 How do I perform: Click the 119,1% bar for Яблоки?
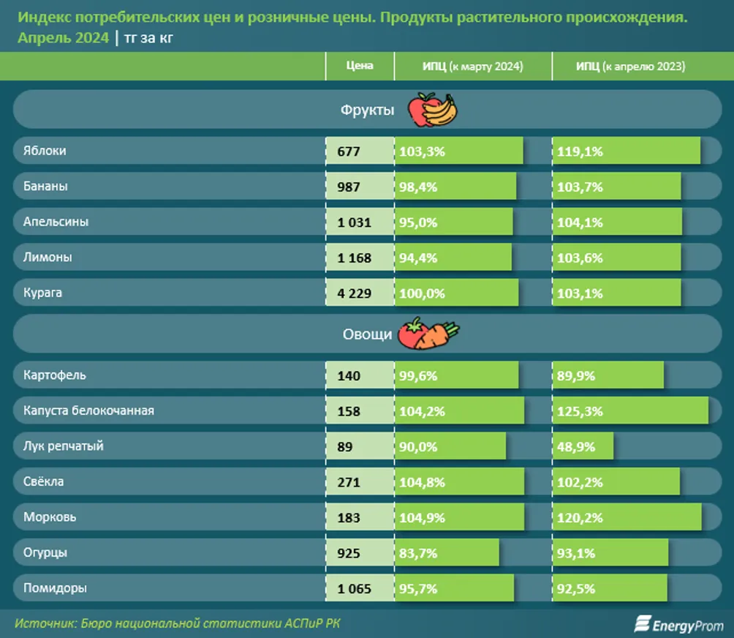(626, 151)
